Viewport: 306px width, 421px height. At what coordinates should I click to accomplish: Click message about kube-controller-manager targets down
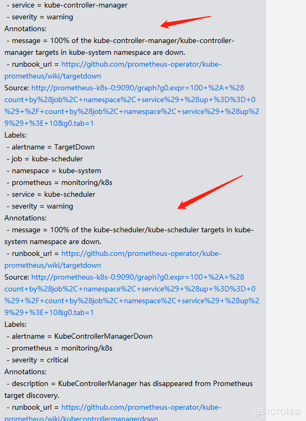point(119,46)
